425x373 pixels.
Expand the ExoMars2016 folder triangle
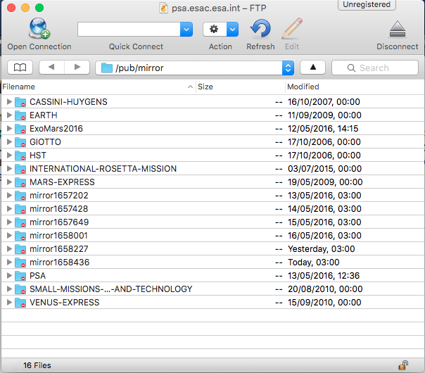pos(9,129)
